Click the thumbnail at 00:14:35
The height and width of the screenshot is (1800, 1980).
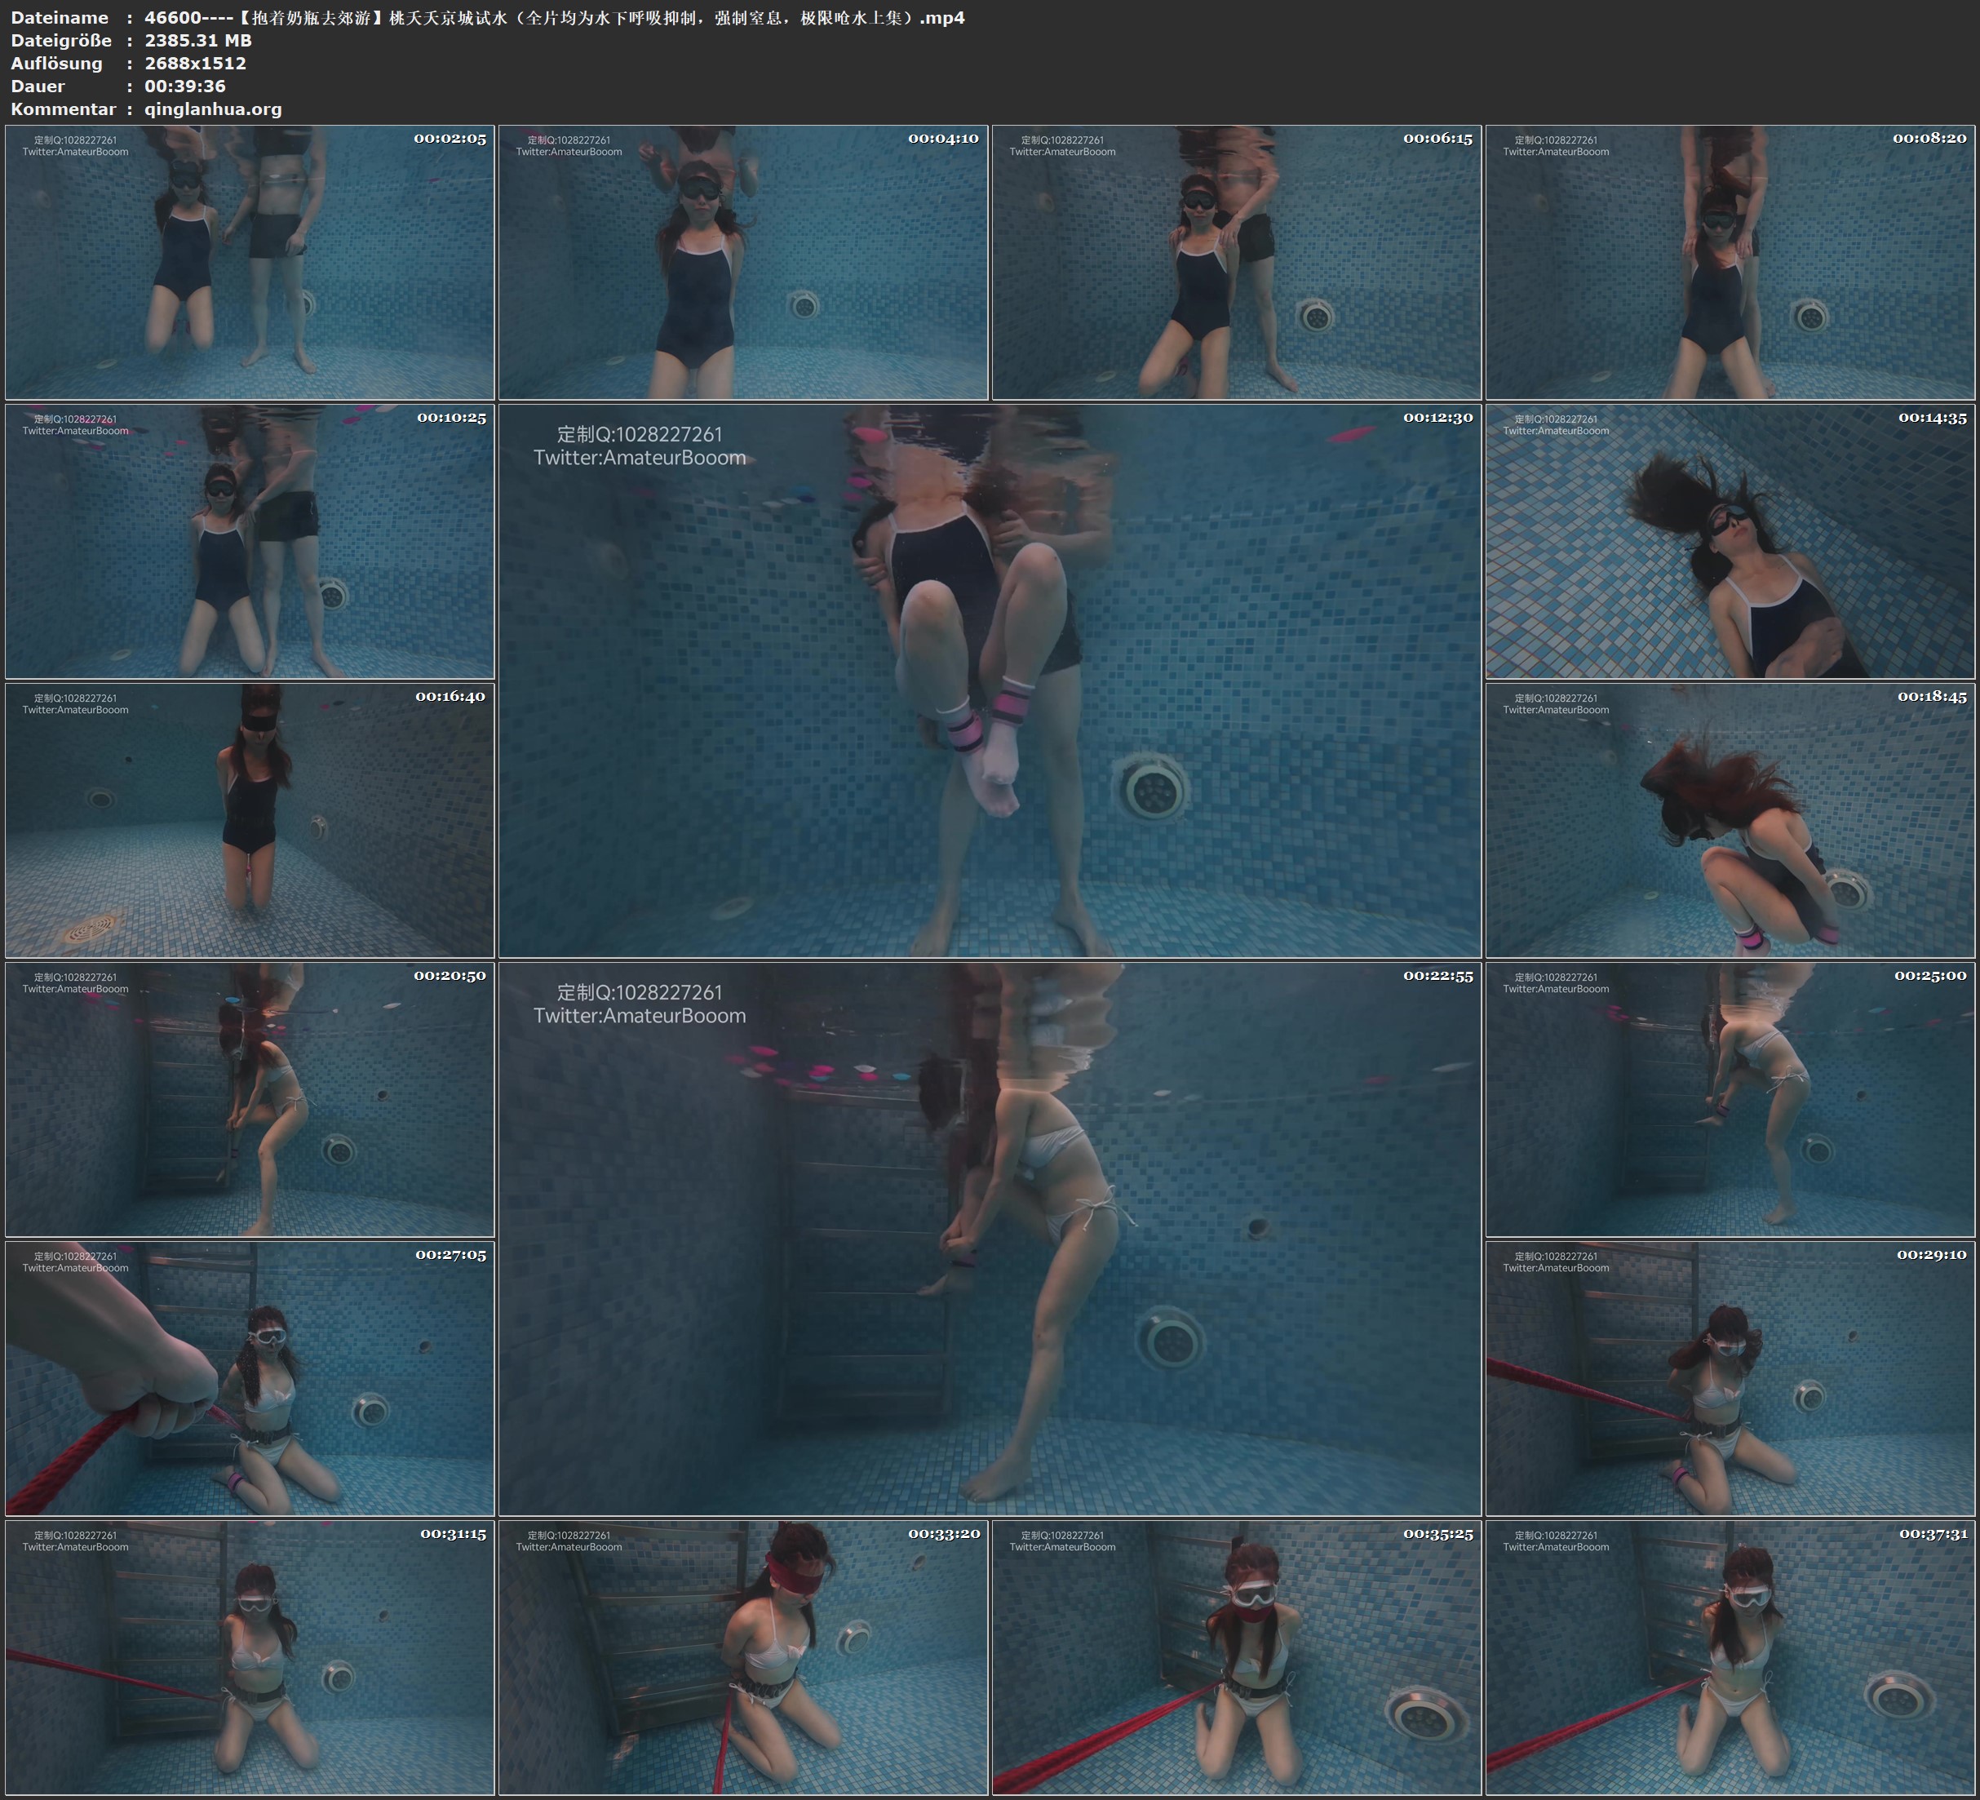(1730, 541)
